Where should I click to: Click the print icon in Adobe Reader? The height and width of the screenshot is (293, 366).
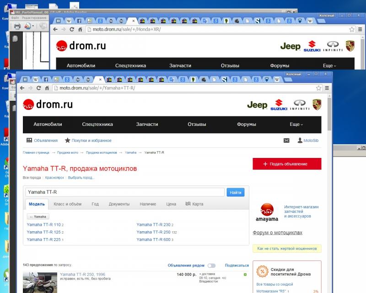[17, 26]
